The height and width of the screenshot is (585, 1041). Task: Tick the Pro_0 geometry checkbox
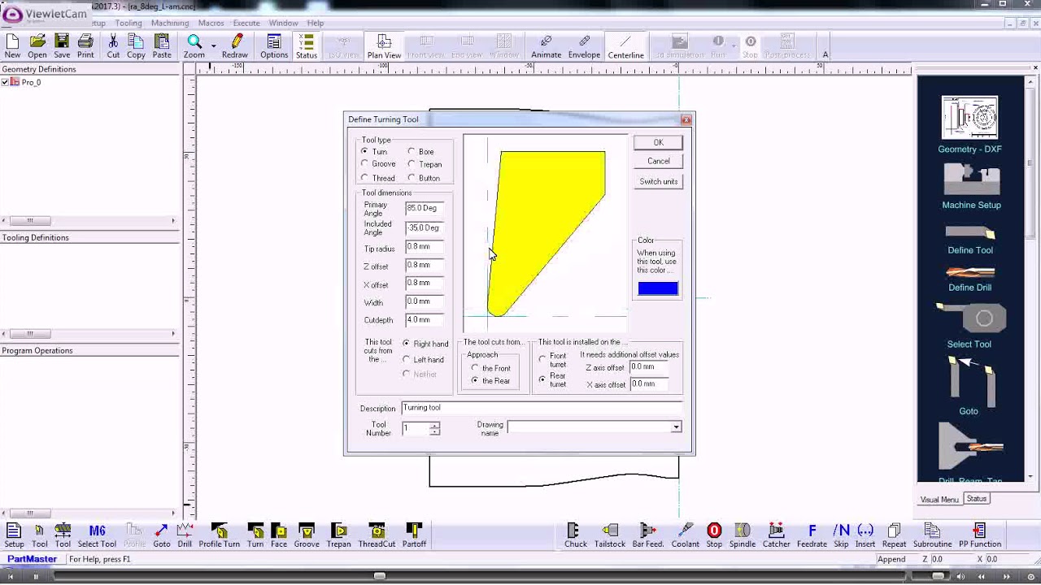[x=5, y=82]
